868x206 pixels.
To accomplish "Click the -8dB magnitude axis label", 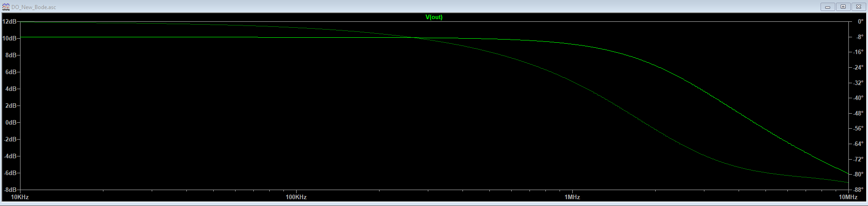I will (10, 190).
